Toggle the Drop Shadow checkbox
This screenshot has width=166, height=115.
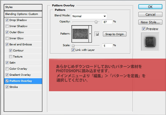point(7,20)
